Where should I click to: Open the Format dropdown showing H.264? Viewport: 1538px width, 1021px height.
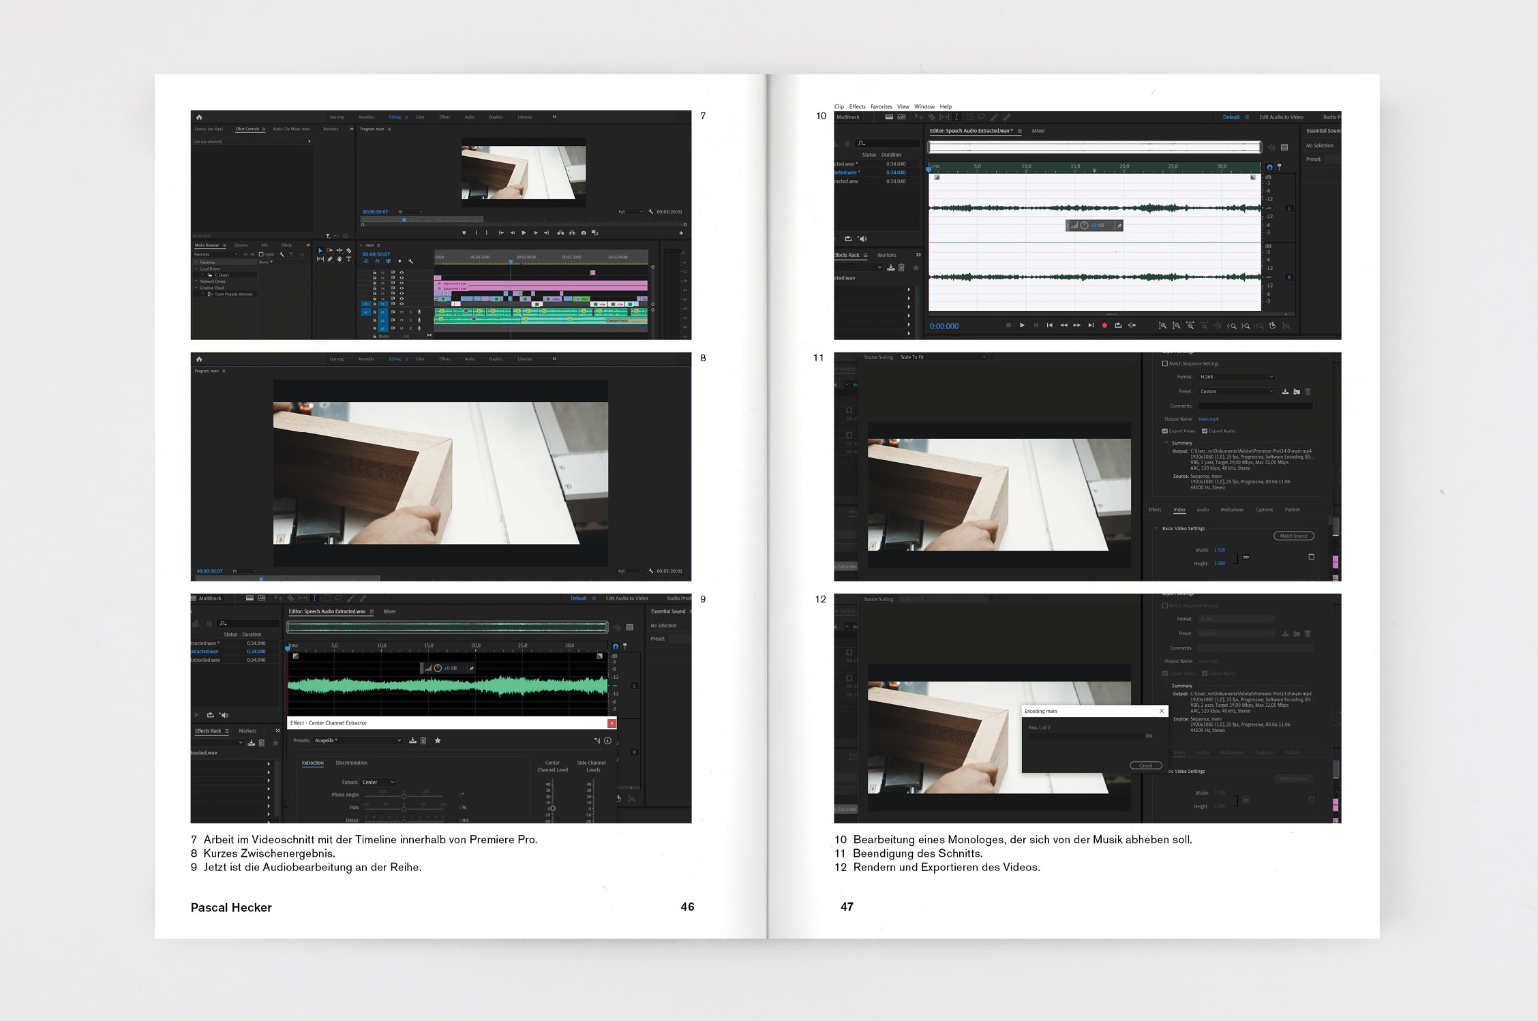click(x=1236, y=377)
